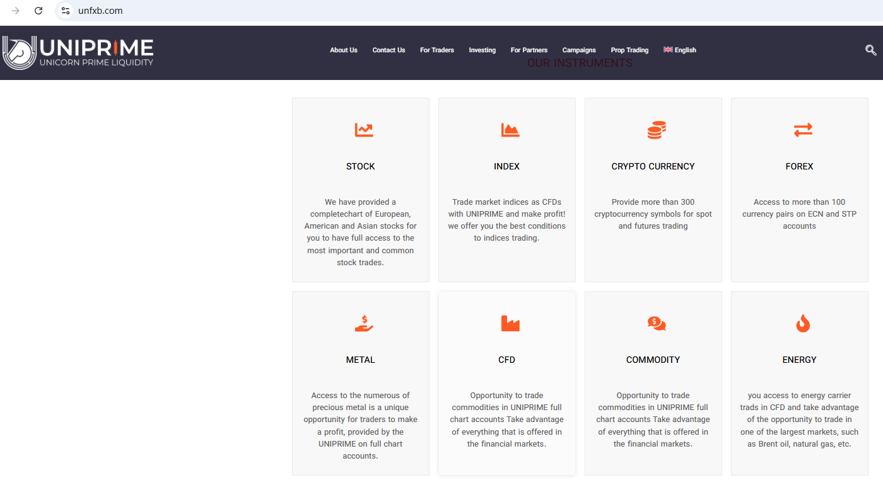Viewport: 883px width, 480px height.
Task: Open the Contact Us menu item
Action: tap(389, 50)
